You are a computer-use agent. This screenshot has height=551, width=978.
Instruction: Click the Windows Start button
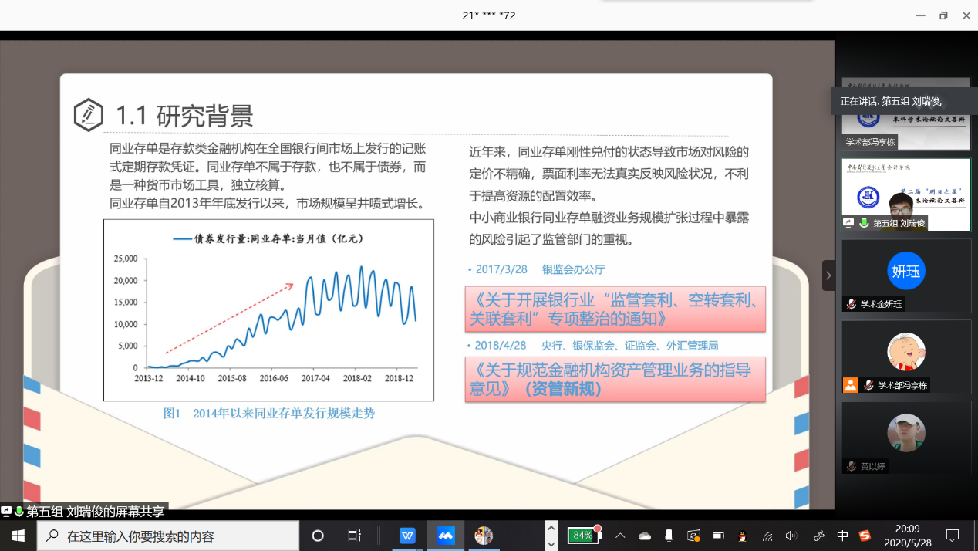19,536
